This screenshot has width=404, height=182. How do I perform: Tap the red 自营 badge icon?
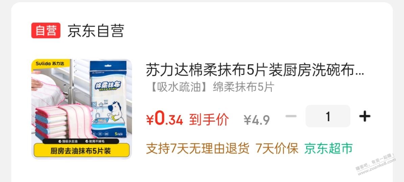click(x=46, y=30)
